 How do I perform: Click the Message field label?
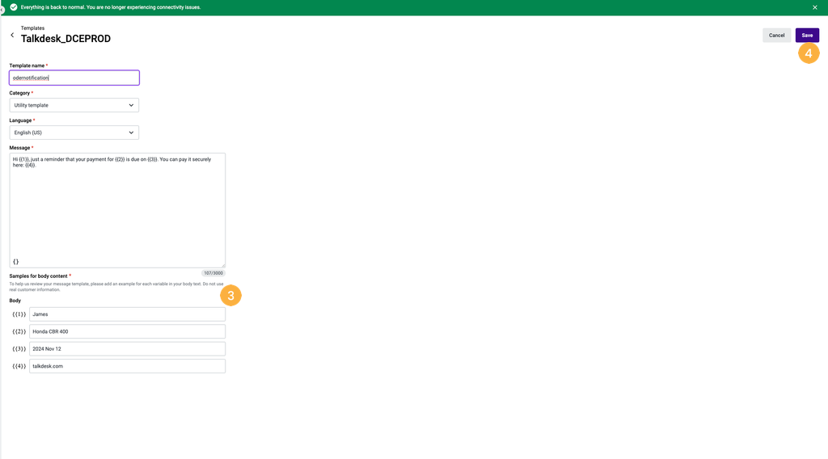pyautogui.click(x=19, y=148)
